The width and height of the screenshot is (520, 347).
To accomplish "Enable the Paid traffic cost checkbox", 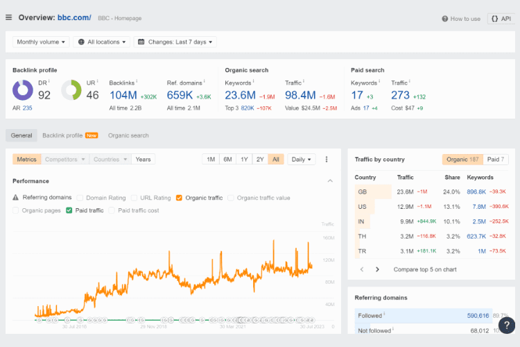I will (x=112, y=210).
